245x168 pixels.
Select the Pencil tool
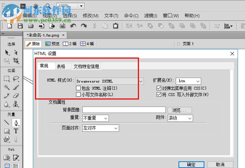(7, 95)
